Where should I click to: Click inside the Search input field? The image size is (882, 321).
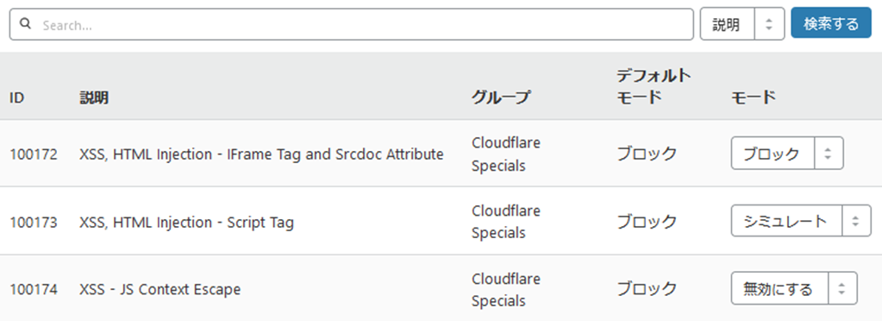coord(352,24)
